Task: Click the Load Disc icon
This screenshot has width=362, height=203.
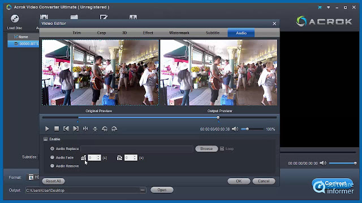Action: pyautogui.click(x=15, y=19)
